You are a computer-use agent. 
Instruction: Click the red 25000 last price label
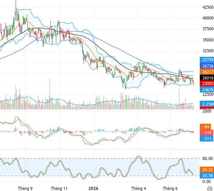point(207,84)
